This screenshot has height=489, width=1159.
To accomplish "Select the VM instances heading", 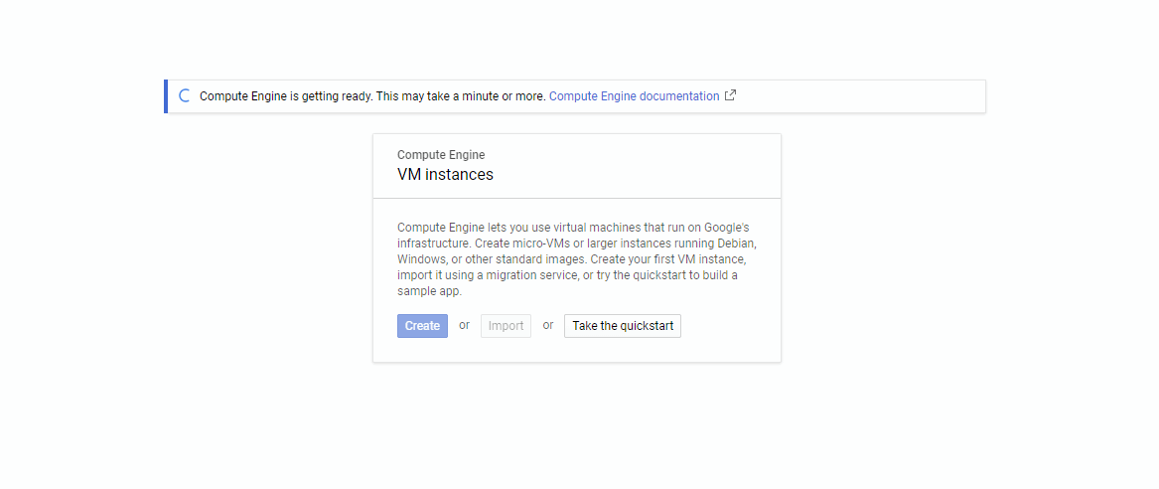I will [445, 175].
